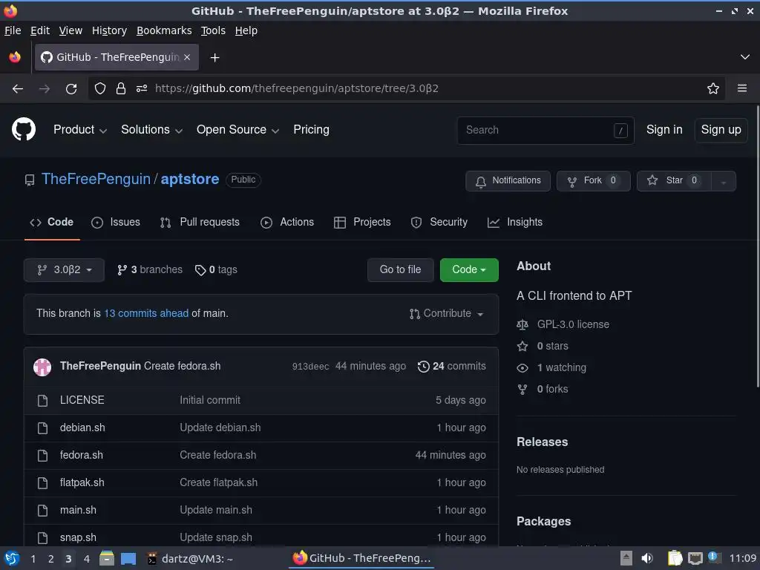Expand the Contribute dropdown

pos(446,314)
